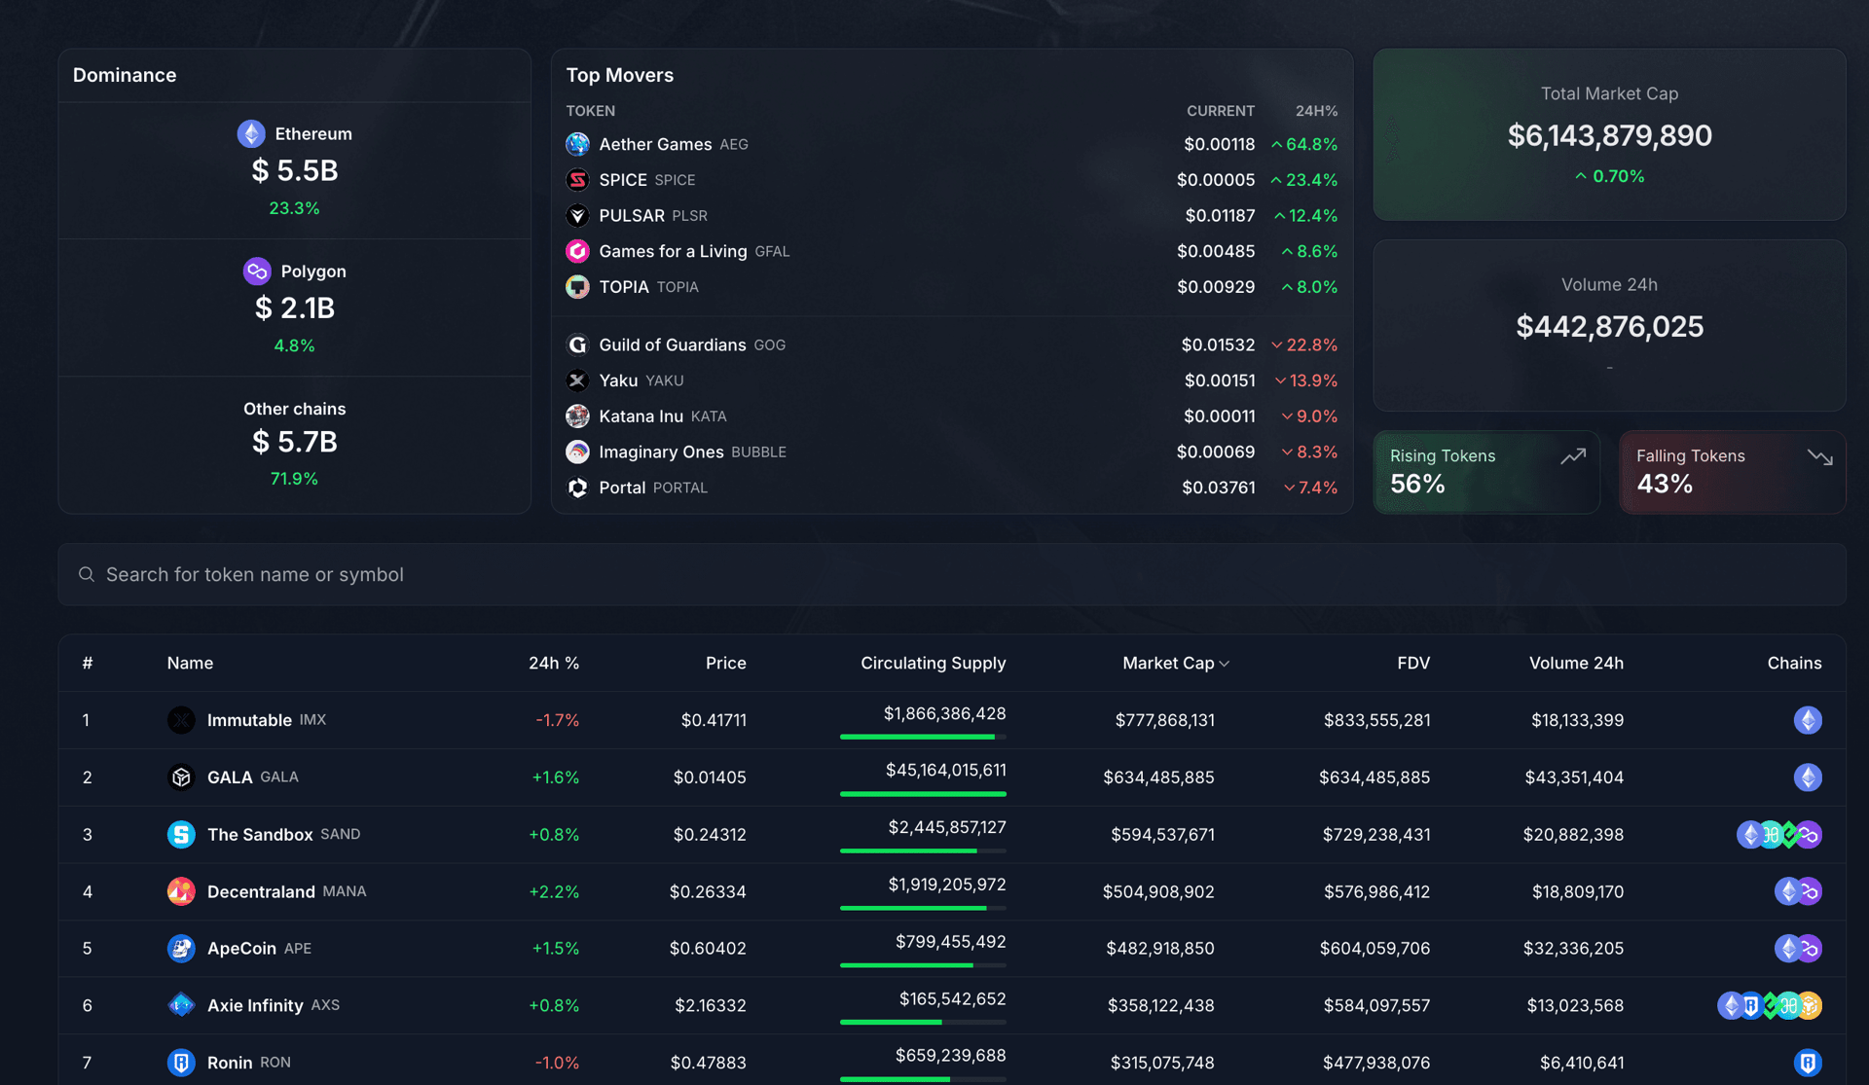
Task: Click the Price column header
Action: pyautogui.click(x=726, y=663)
